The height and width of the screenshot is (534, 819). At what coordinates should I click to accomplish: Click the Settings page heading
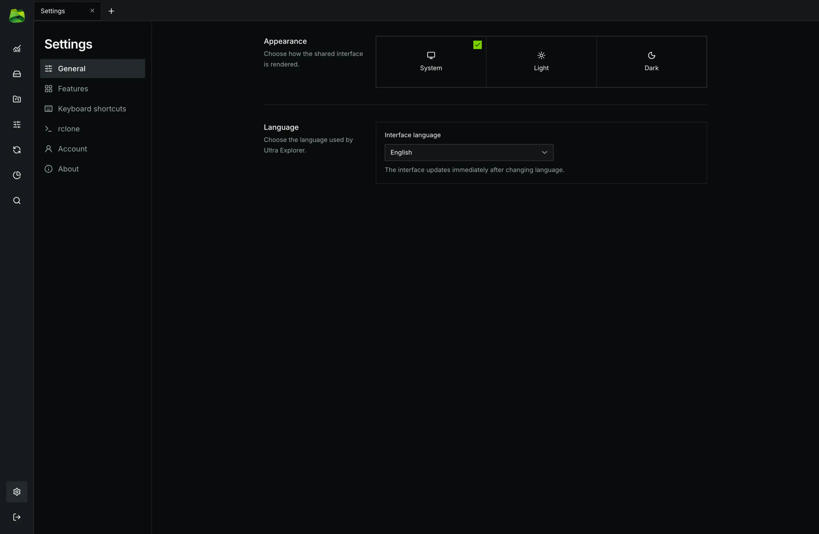68,44
